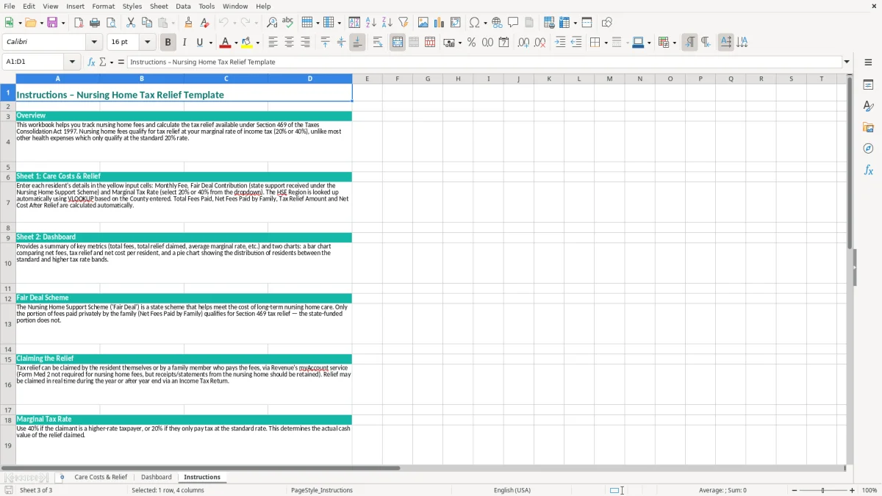Toggle Center Horizontally alignment
The height and width of the screenshot is (496, 882).
pos(289,43)
